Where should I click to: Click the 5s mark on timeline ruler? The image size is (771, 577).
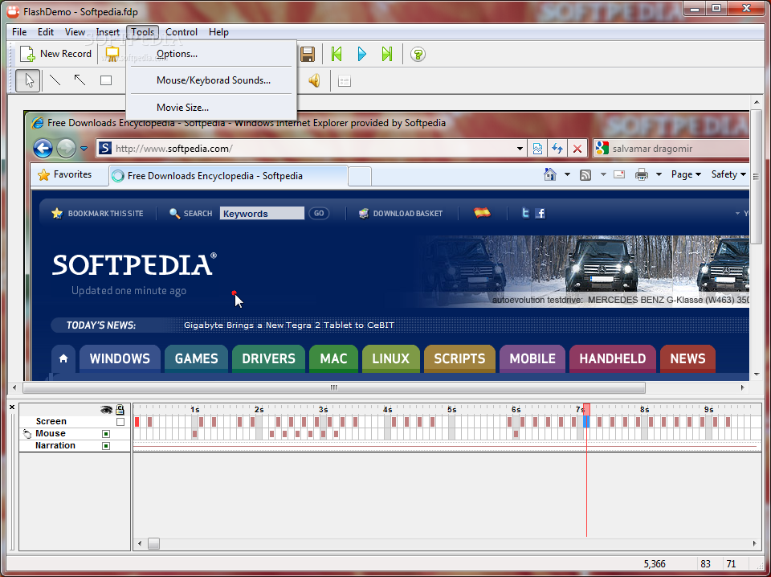coord(451,409)
